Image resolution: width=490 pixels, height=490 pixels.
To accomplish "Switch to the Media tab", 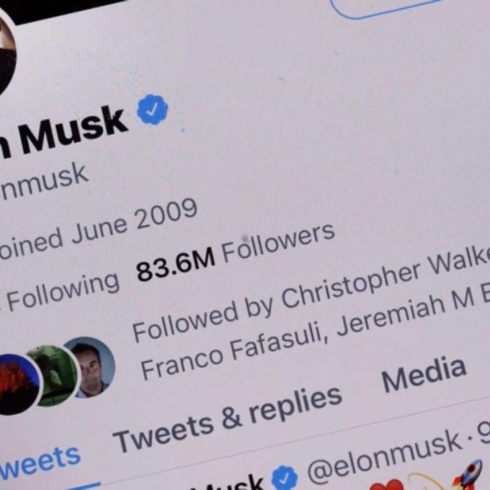I will (x=424, y=376).
